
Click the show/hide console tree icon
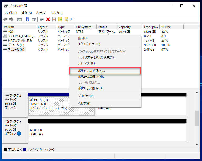[x=19, y=19]
